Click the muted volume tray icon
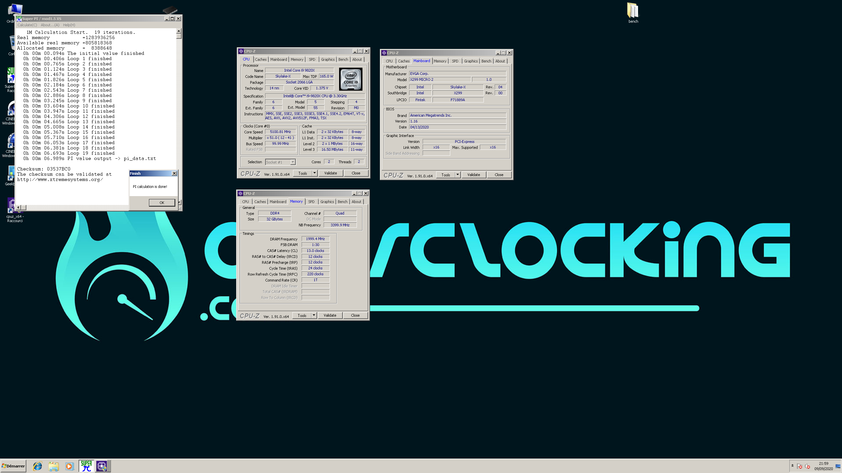 807,466
